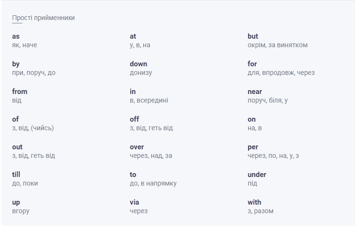Select the preposition 'till'
Image resolution: width=355 pixels, height=228 pixels.
coord(16,175)
